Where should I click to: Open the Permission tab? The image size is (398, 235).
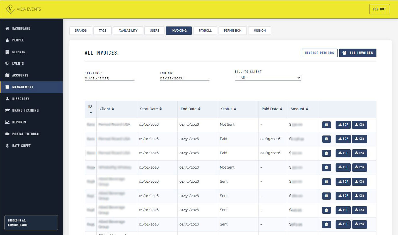click(232, 30)
